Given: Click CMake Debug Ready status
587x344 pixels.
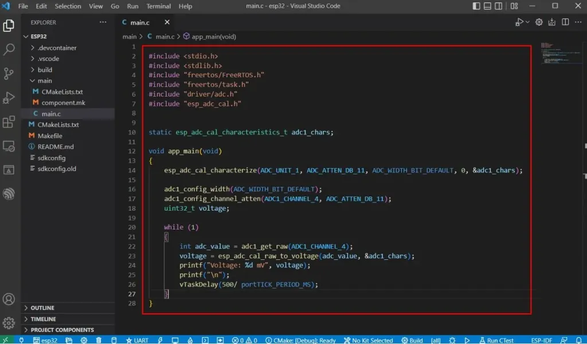Looking at the screenshot, I should 300,340.
